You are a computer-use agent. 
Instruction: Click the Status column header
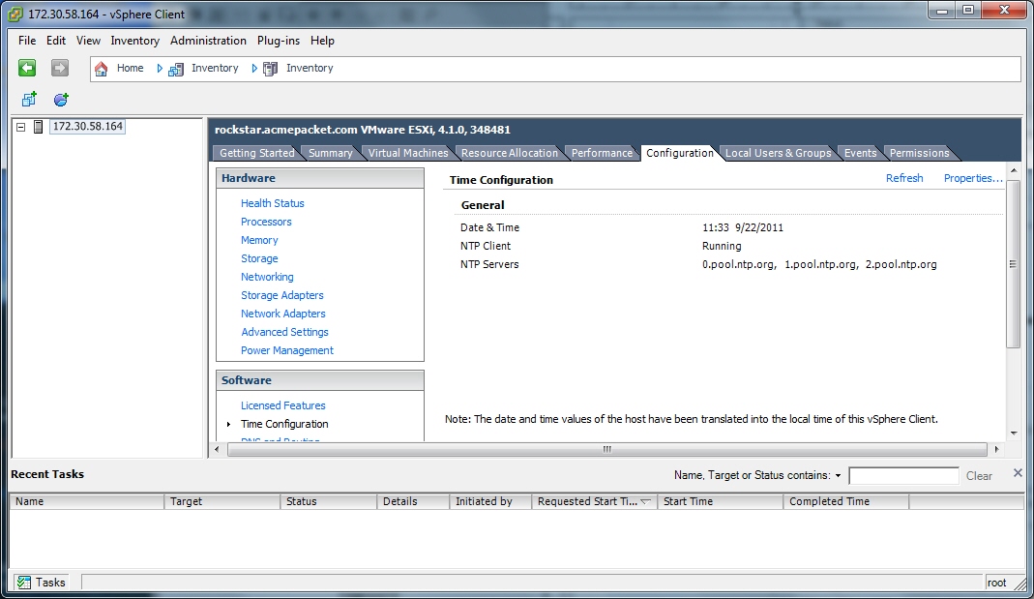pos(329,501)
